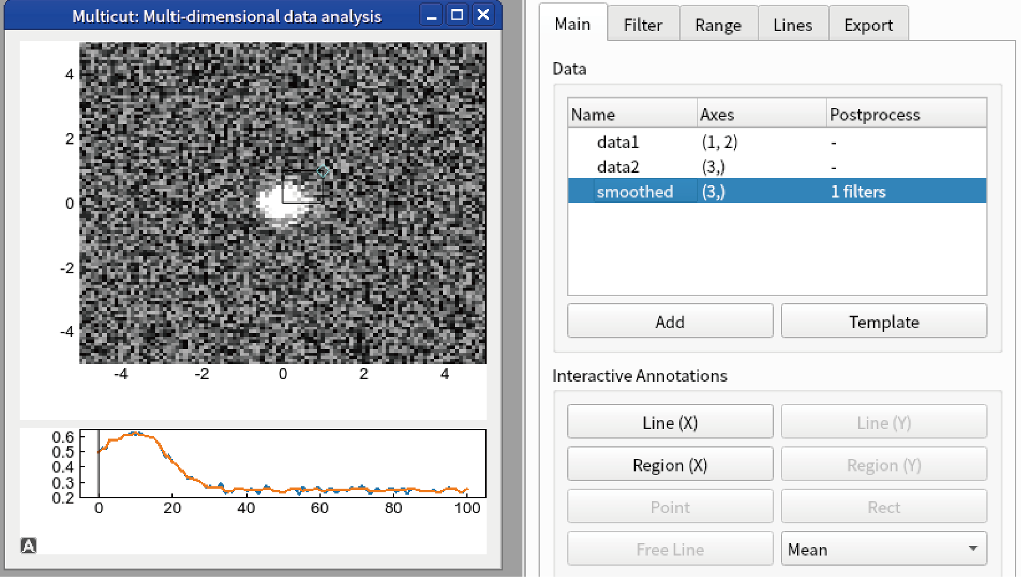The width and height of the screenshot is (1021, 577).
Task: Click the disabled Region (Y) button
Action: coord(884,465)
